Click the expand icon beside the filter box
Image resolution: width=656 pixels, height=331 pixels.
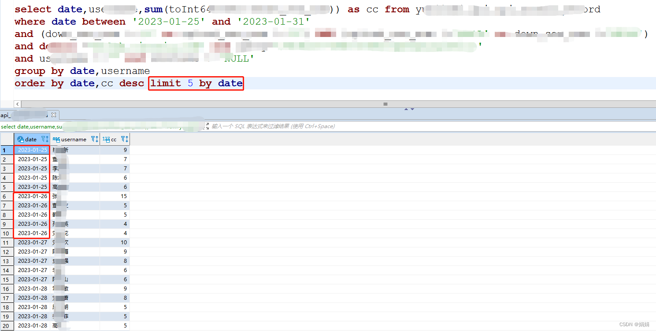tap(207, 126)
